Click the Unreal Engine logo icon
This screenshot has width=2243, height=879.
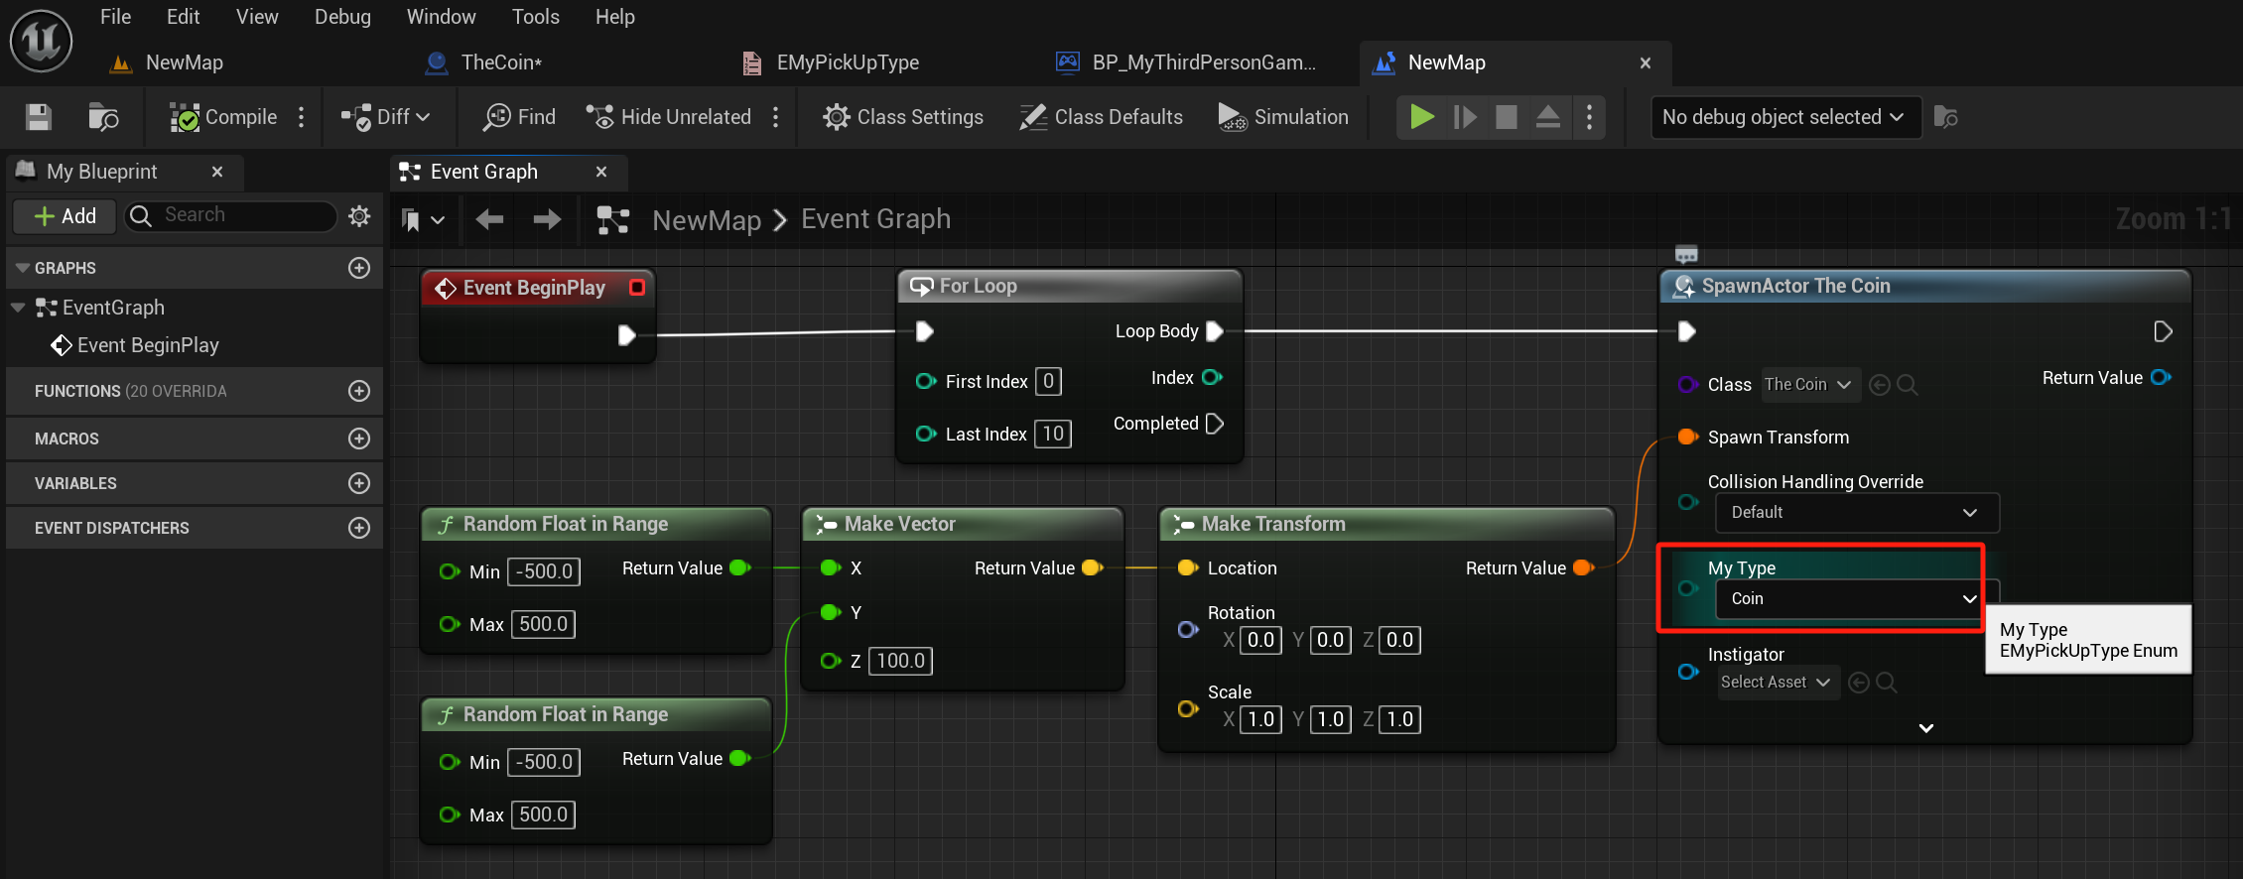point(41,41)
